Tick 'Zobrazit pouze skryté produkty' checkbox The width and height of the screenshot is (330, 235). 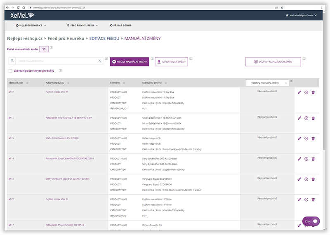pos(10,70)
